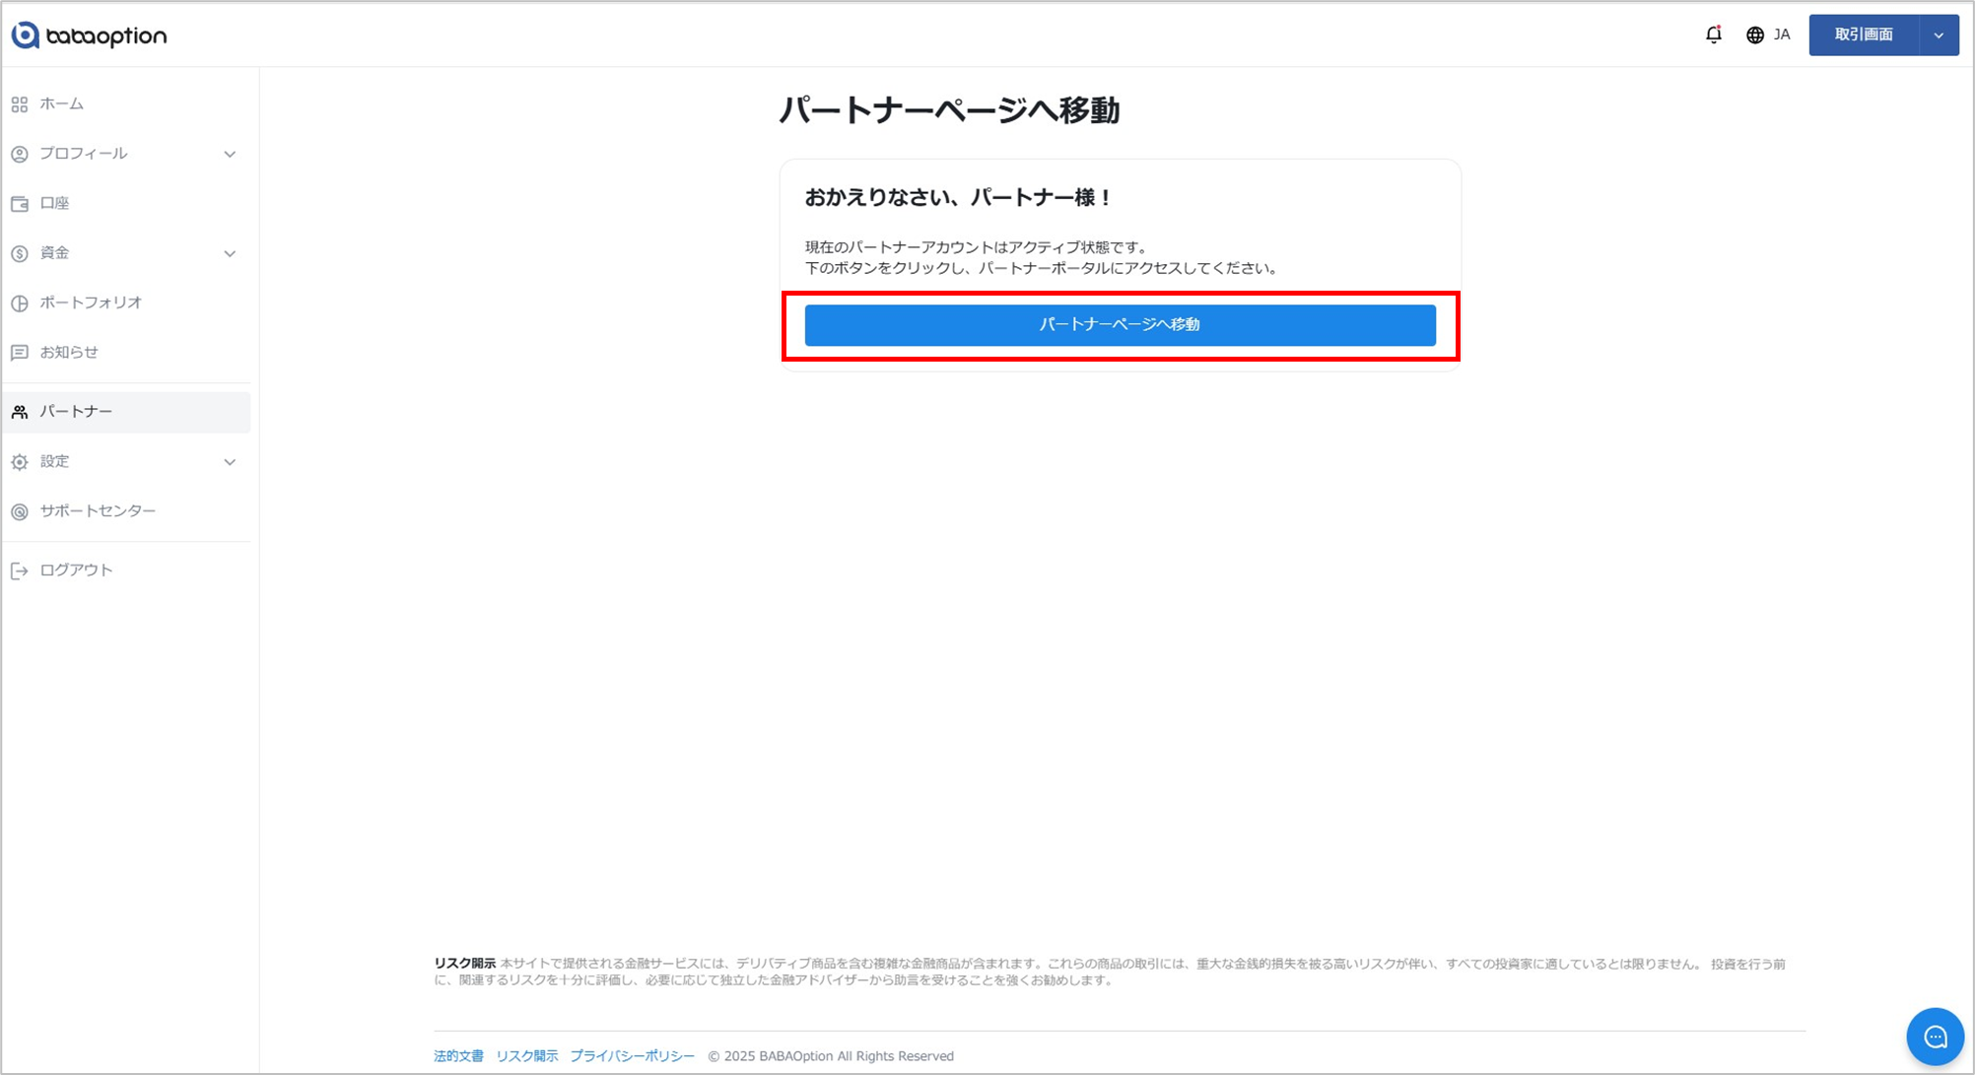Expand the 設定 submenu chevron
The width and height of the screenshot is (1975, 1075).
point(230,462)
